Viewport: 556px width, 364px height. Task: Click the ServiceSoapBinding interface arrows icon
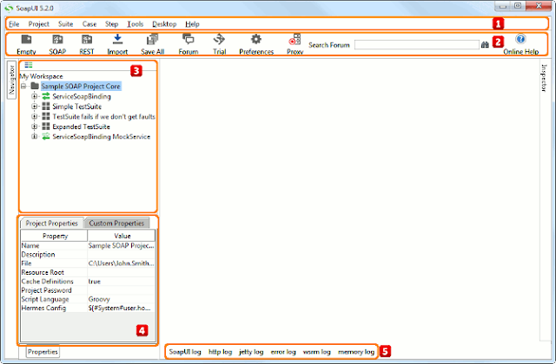click(46, 96)
